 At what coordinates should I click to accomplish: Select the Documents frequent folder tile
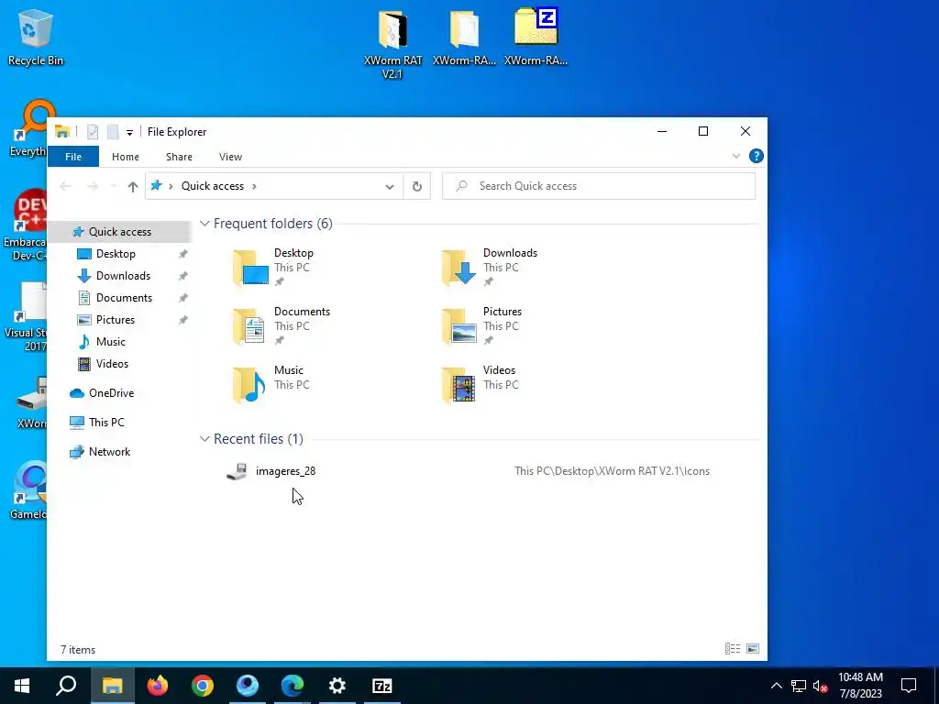(x=282, y=325)
